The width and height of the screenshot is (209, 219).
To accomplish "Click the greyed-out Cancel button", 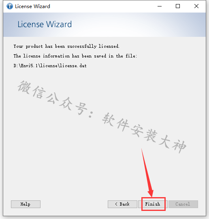I will tap(183, 204).
